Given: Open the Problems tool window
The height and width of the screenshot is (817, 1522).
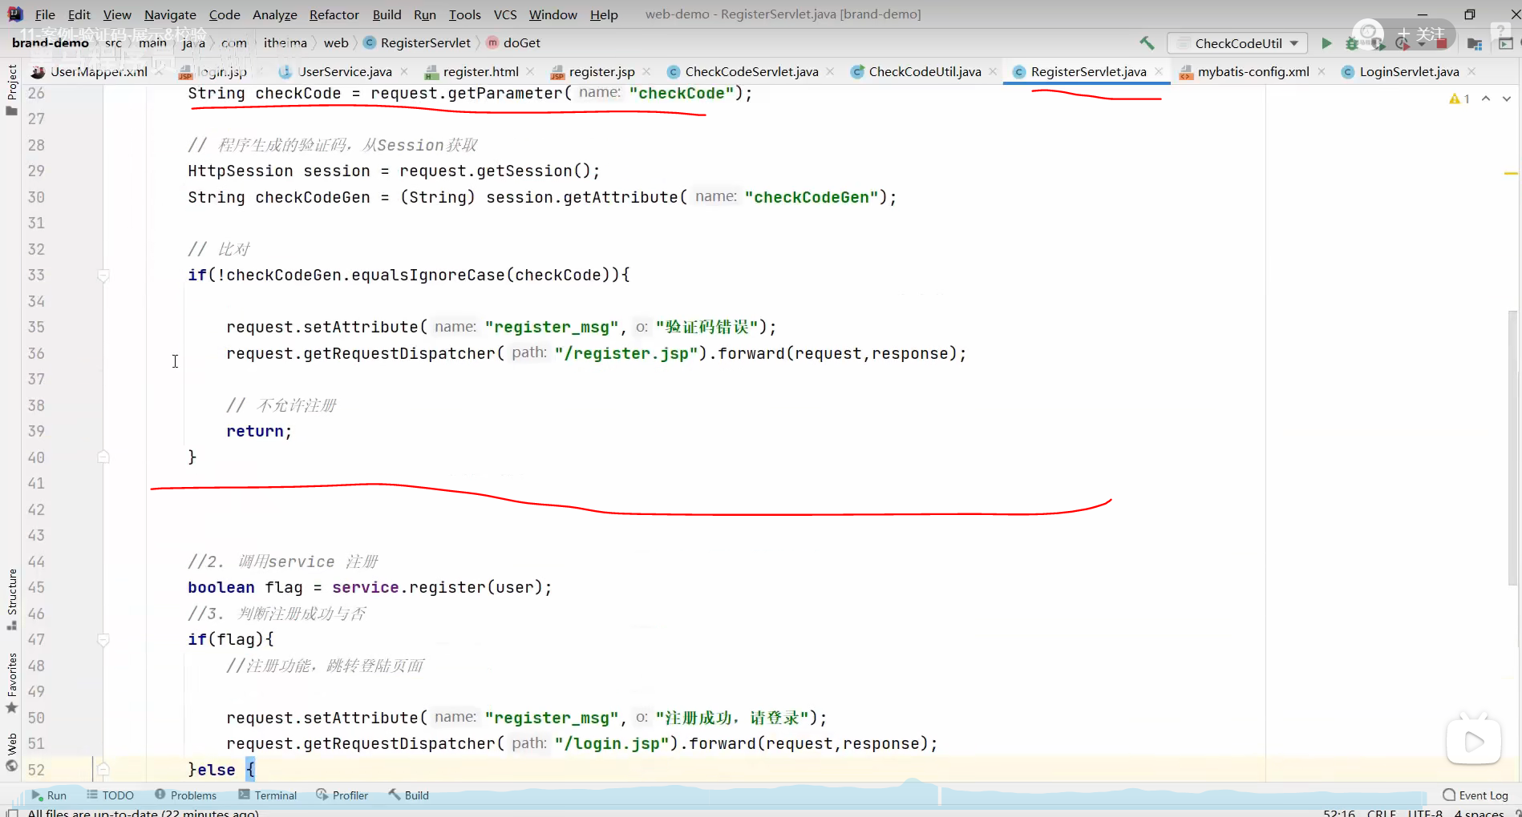Looking at the screenshot, I should pyautogui.click(x=185, y=795).
